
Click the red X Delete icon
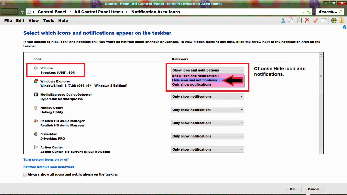click(307, 20)
